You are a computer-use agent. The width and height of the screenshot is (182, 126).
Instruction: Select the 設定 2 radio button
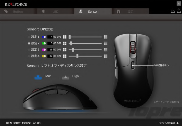(29, 43)
